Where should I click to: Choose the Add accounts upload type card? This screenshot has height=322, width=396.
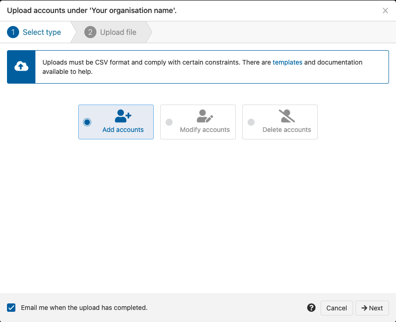(116, 122)
